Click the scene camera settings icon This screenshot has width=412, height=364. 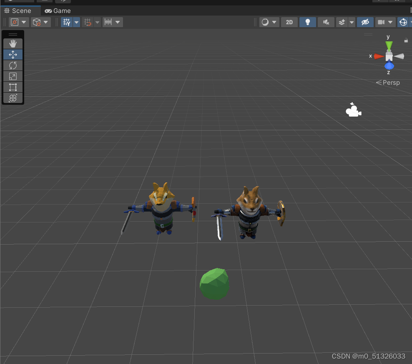pyautogui.click(x=381, y=22)
